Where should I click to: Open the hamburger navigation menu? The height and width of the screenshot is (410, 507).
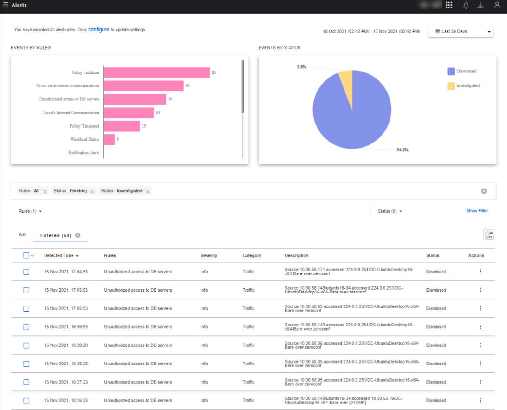pos(6,5)
